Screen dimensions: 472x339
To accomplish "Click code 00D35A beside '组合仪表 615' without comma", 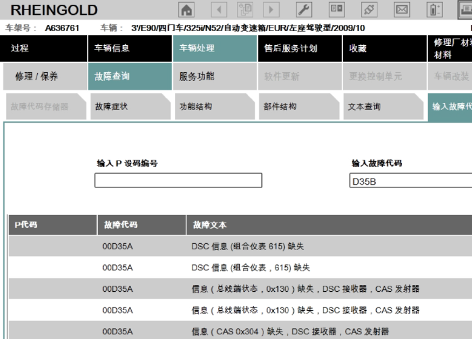I will [117, 247].
